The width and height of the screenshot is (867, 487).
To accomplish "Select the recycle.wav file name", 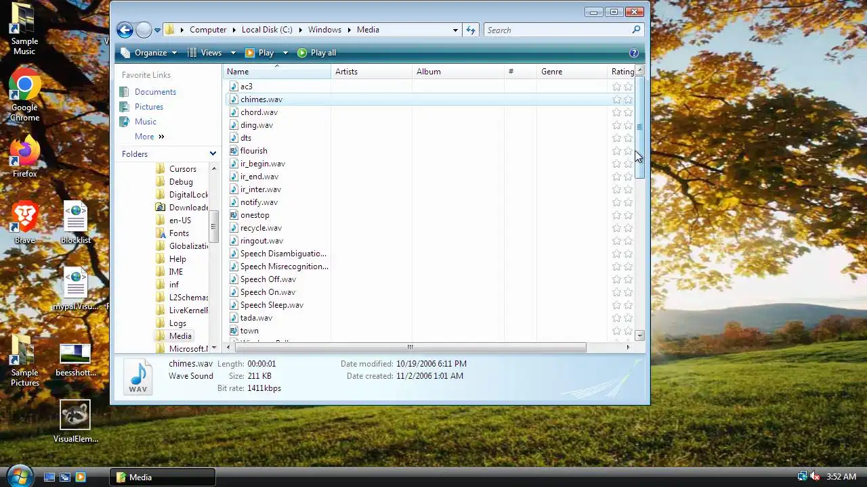I will tap(261, 228).
